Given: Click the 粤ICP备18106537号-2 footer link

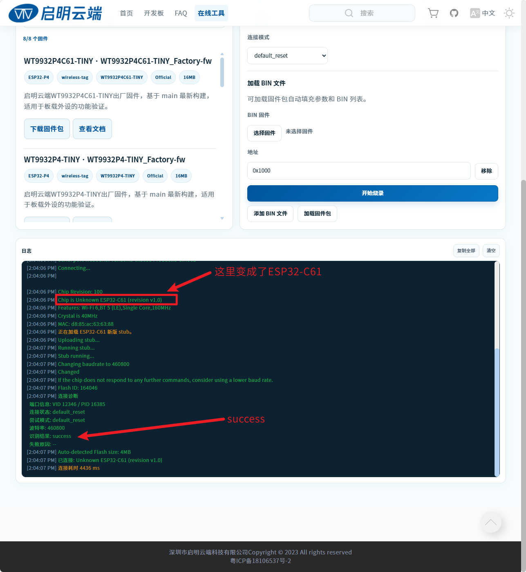Looking at the screenshot, I should click(260, 561).
